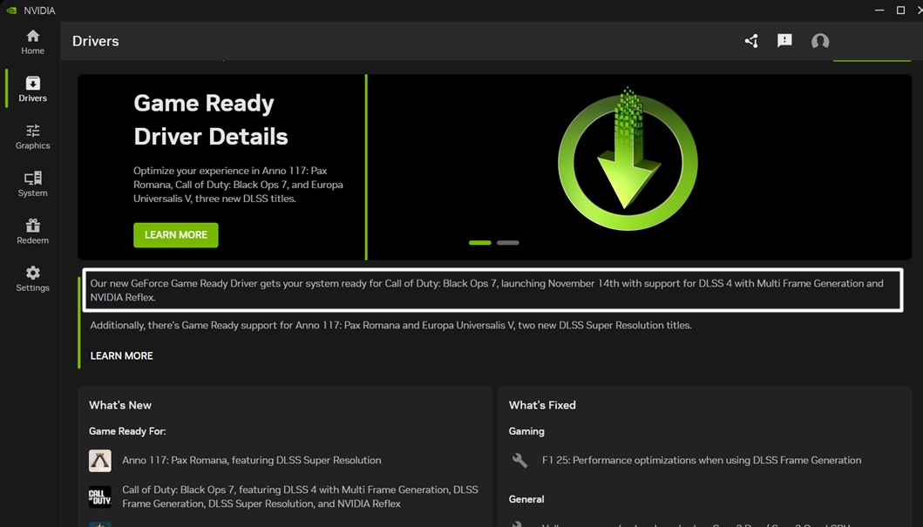The height and width of the screenshot is (527, 923).
Task: Open the user account avatar
Action: click(820, 41)
